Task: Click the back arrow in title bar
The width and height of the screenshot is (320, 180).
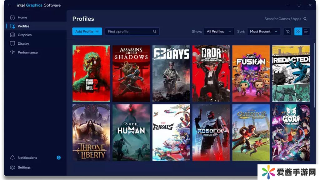Action: [x=9, y=5]
